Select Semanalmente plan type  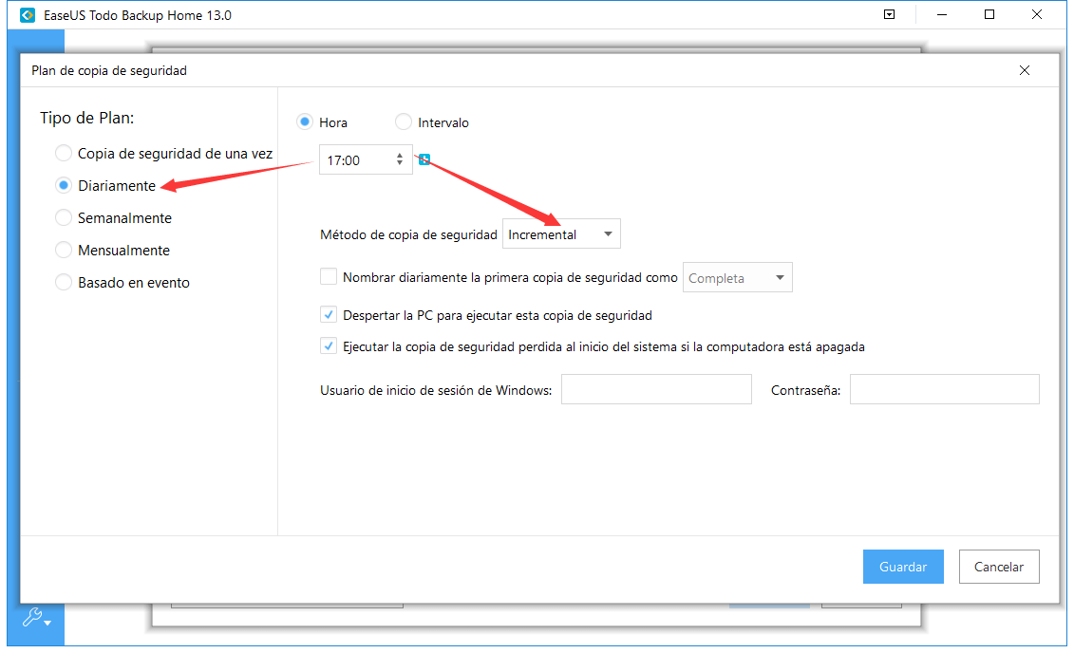[x=114, y=217]
